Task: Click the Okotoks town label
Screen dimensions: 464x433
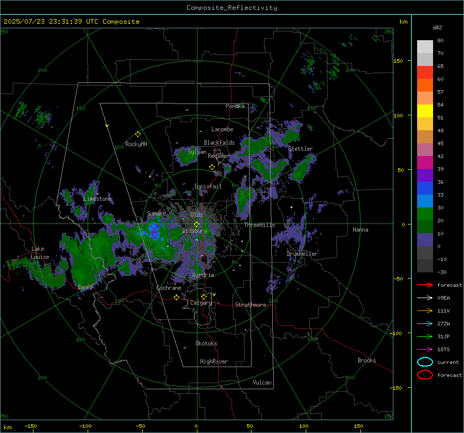Action: pyautogui.click(x=206, y=343)
